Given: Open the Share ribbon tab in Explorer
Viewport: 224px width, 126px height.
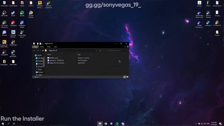Looking at the screenshot, I should [49, 47].
